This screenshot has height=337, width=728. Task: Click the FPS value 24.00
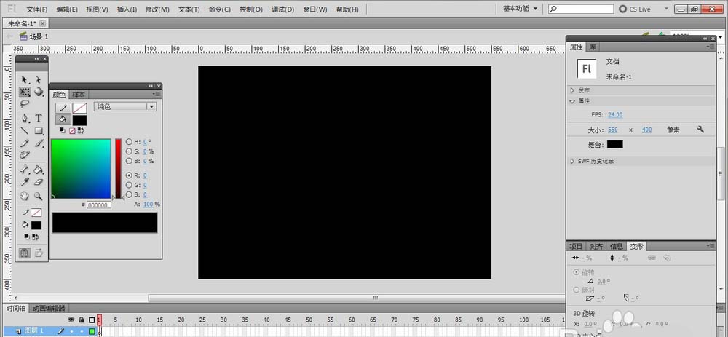[x=615, y=115]
